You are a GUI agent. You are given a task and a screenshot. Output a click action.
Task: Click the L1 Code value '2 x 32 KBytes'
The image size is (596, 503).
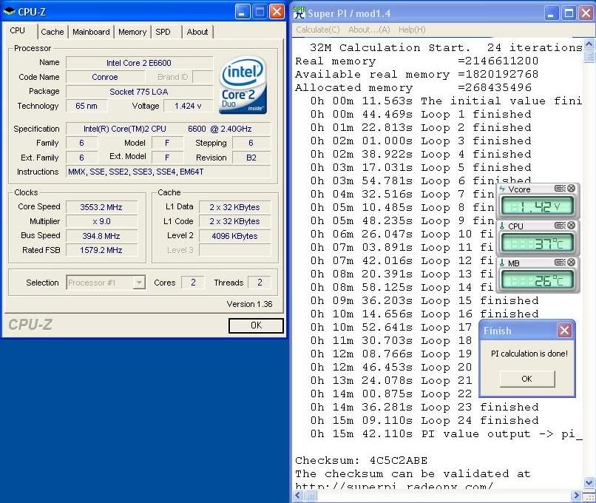click(x=235, y=221)
